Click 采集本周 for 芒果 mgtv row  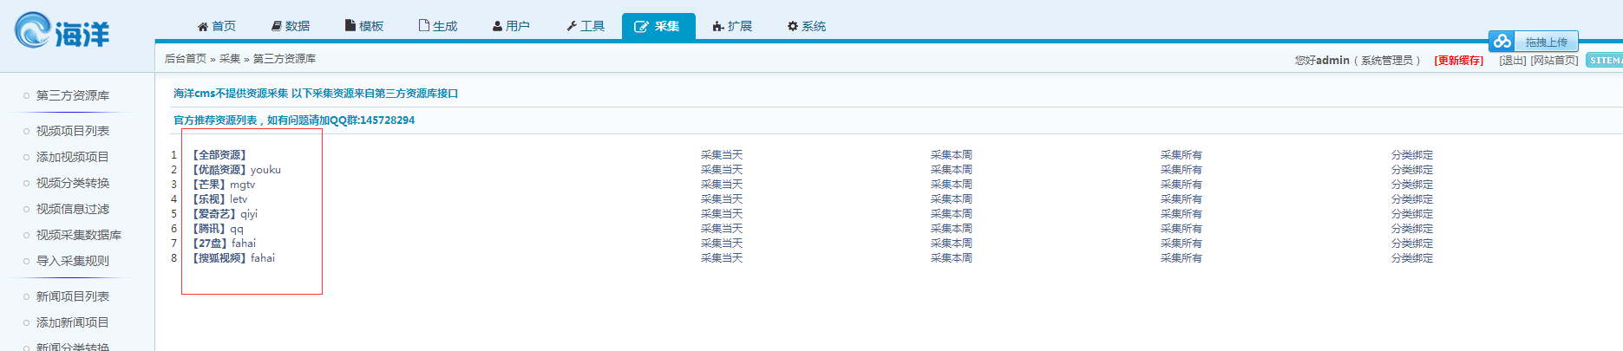pyautogui.click(x=952, y=185)
